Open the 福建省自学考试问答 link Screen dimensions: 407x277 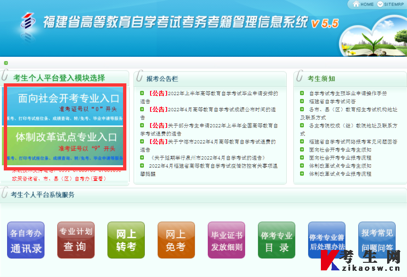[x=334, y=102]
